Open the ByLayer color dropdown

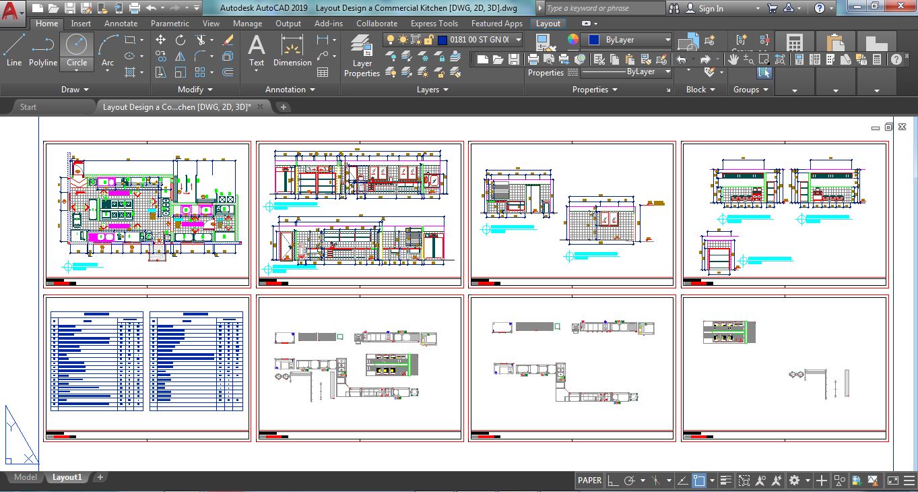(627, 40)
